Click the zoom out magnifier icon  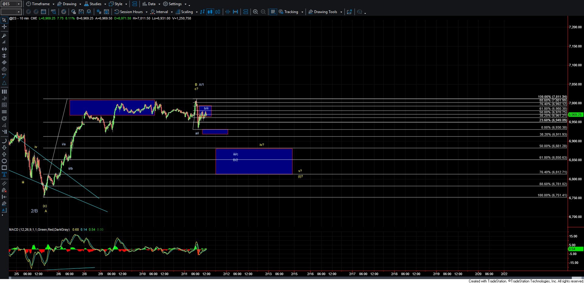263,12
